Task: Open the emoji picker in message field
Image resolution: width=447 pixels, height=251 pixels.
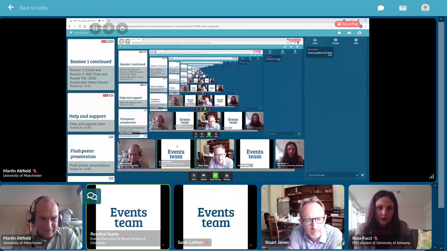Action: 357,175
